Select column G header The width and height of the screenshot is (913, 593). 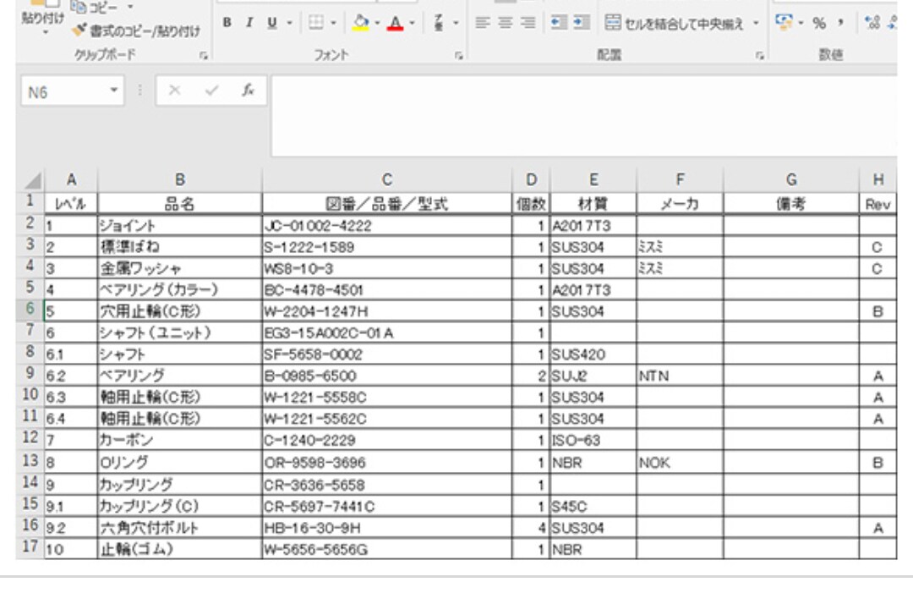[x=790, y=180]
